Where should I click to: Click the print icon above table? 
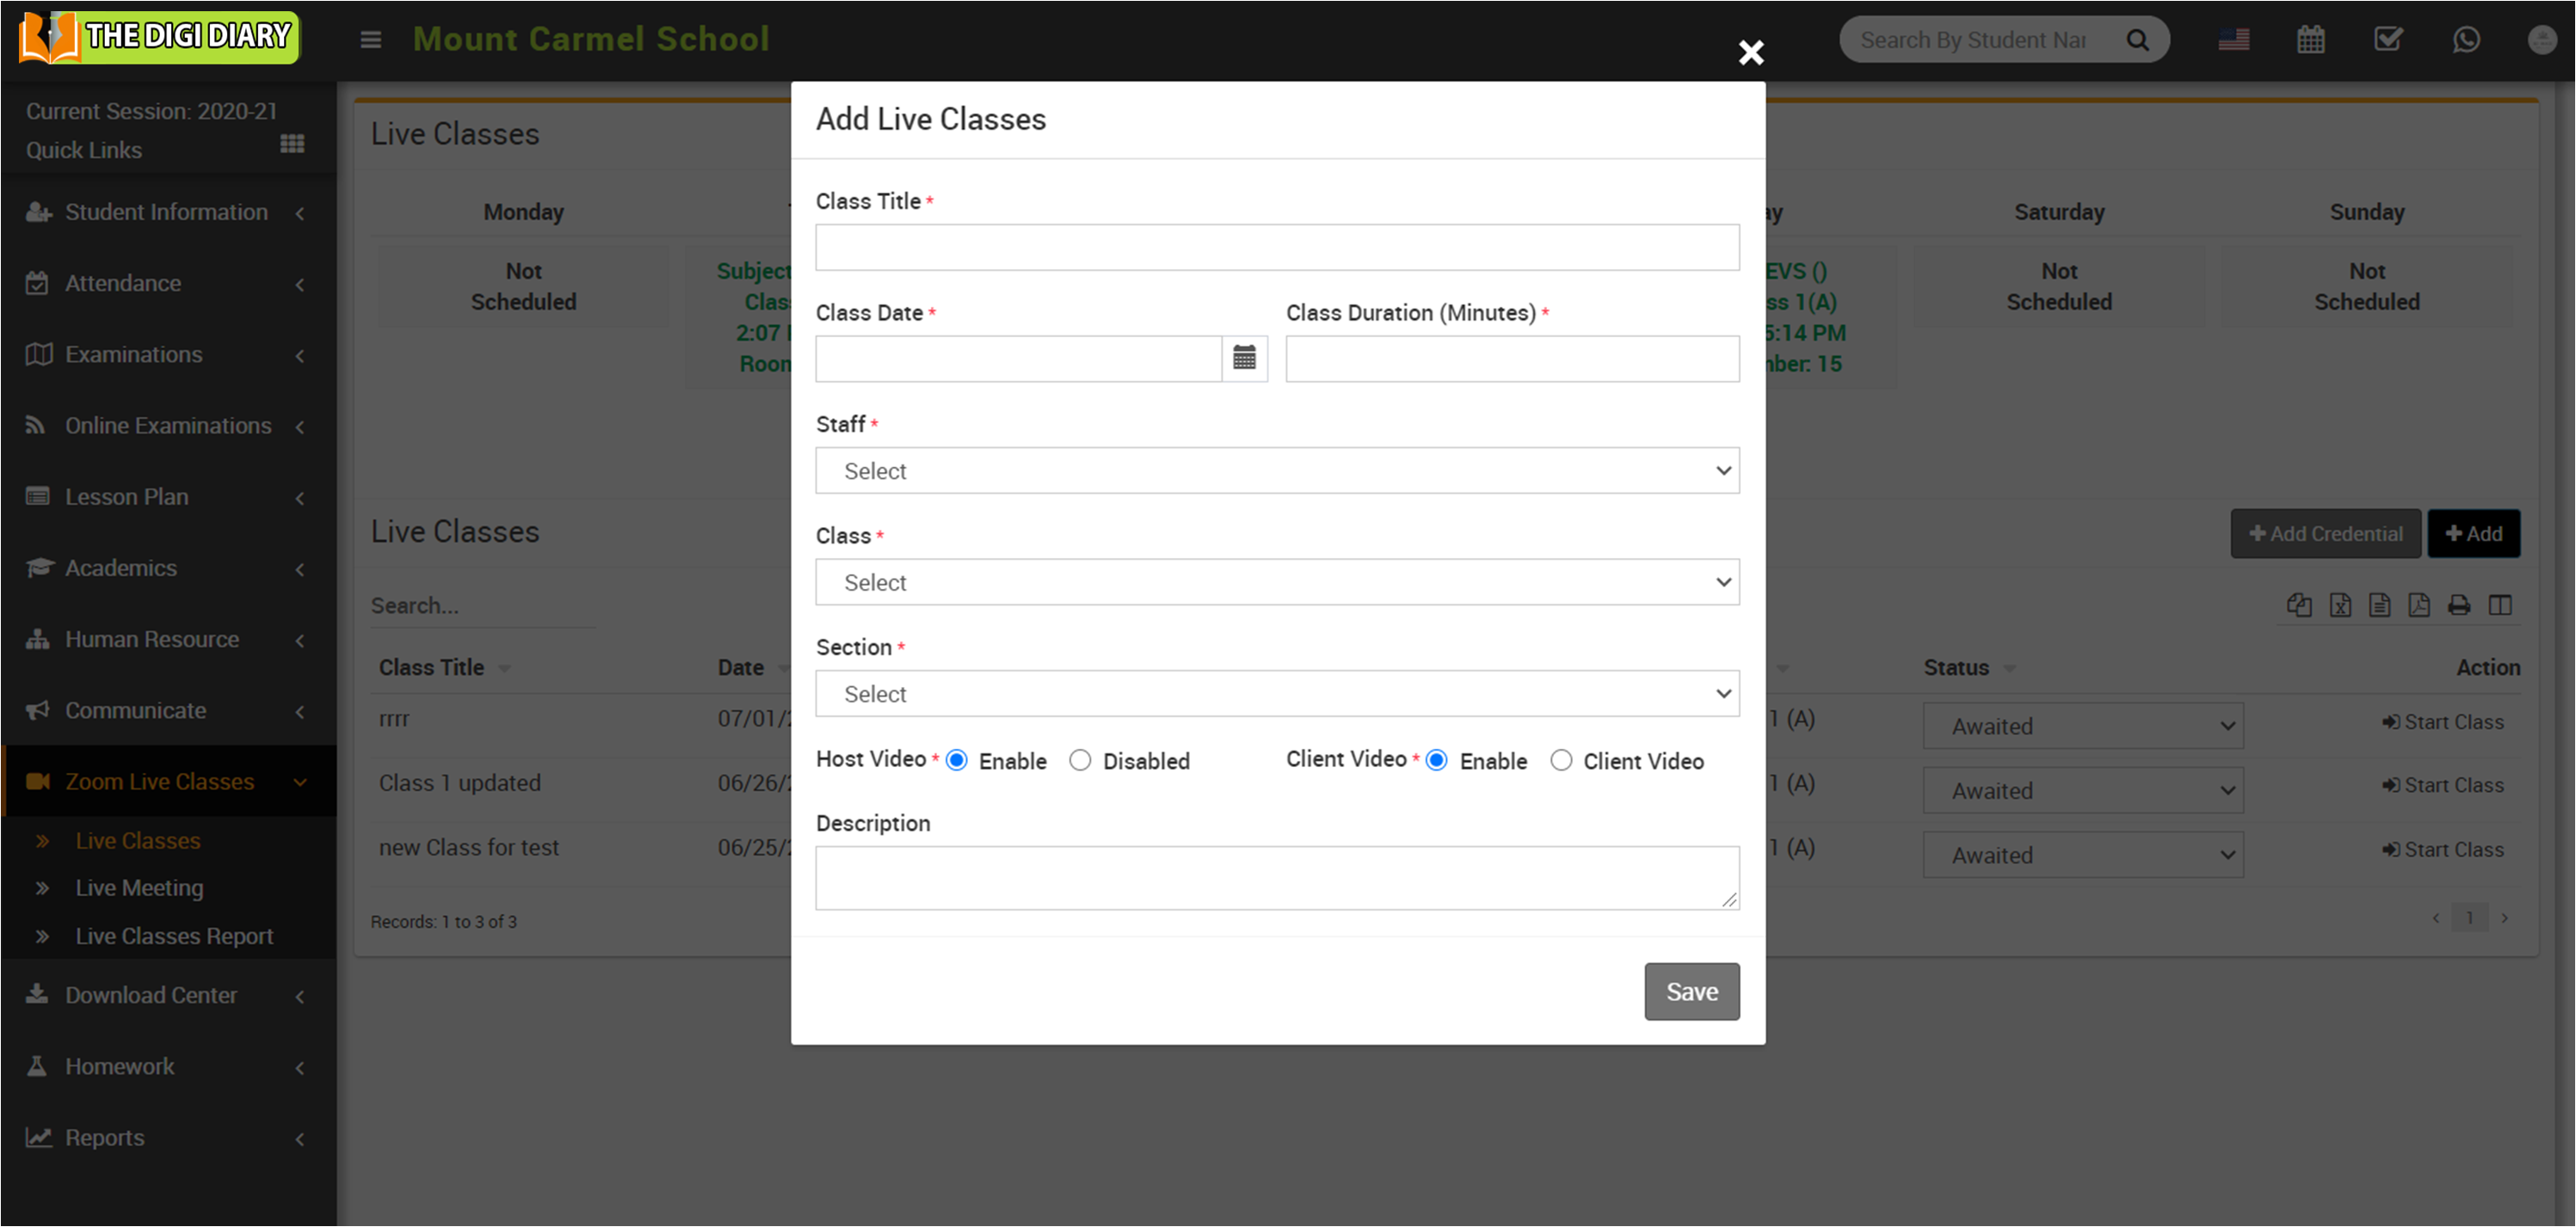coord(2459,605)
